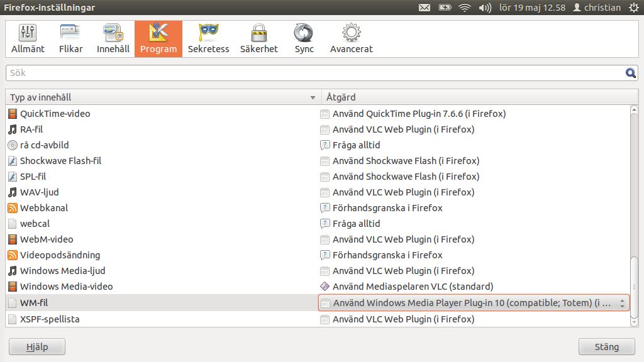This screenshot has height=362, width=644.
Task: Click the Windows Media-ljud note icon
Action: pyautogui.click(x=13, y=271)
